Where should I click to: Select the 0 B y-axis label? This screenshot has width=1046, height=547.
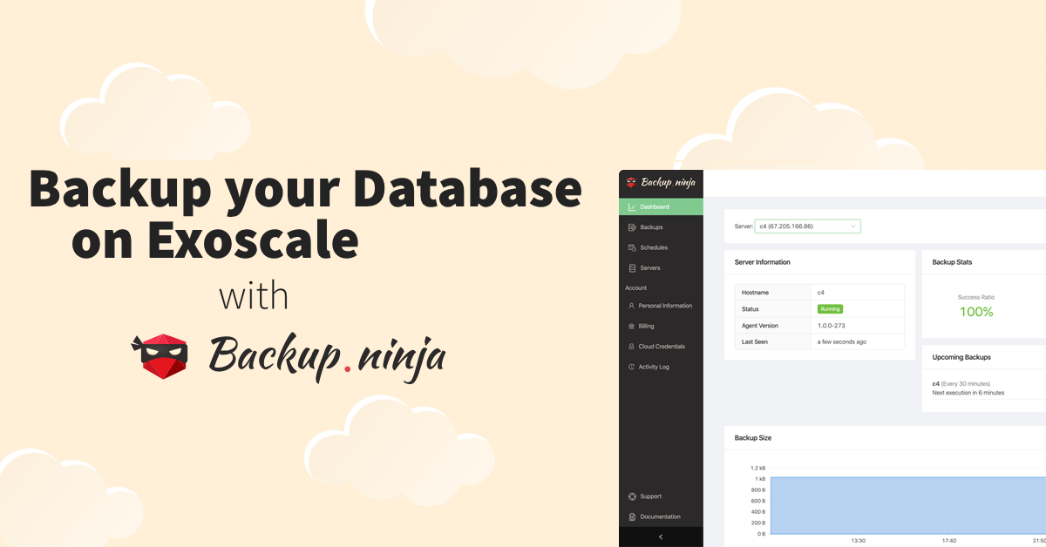761,534
